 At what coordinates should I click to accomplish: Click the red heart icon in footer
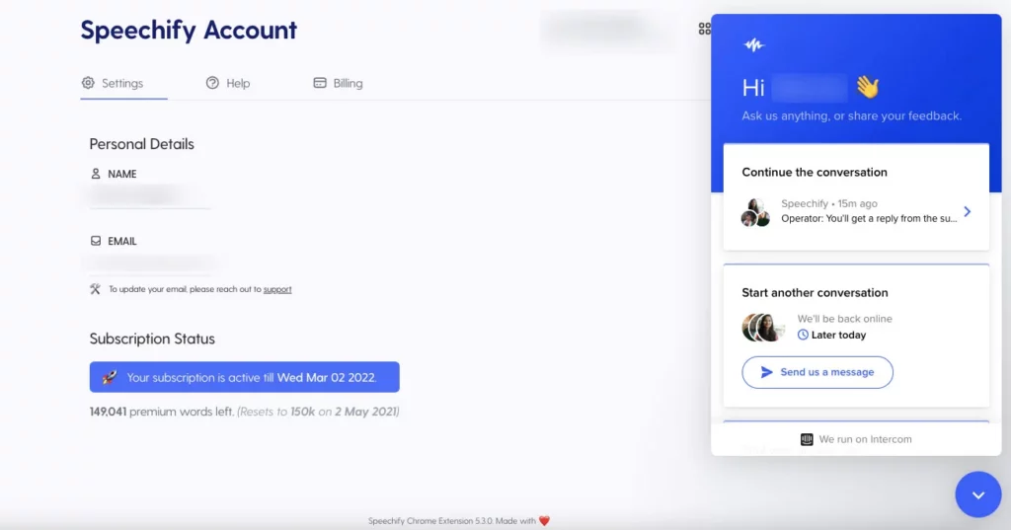coord(544,521)
